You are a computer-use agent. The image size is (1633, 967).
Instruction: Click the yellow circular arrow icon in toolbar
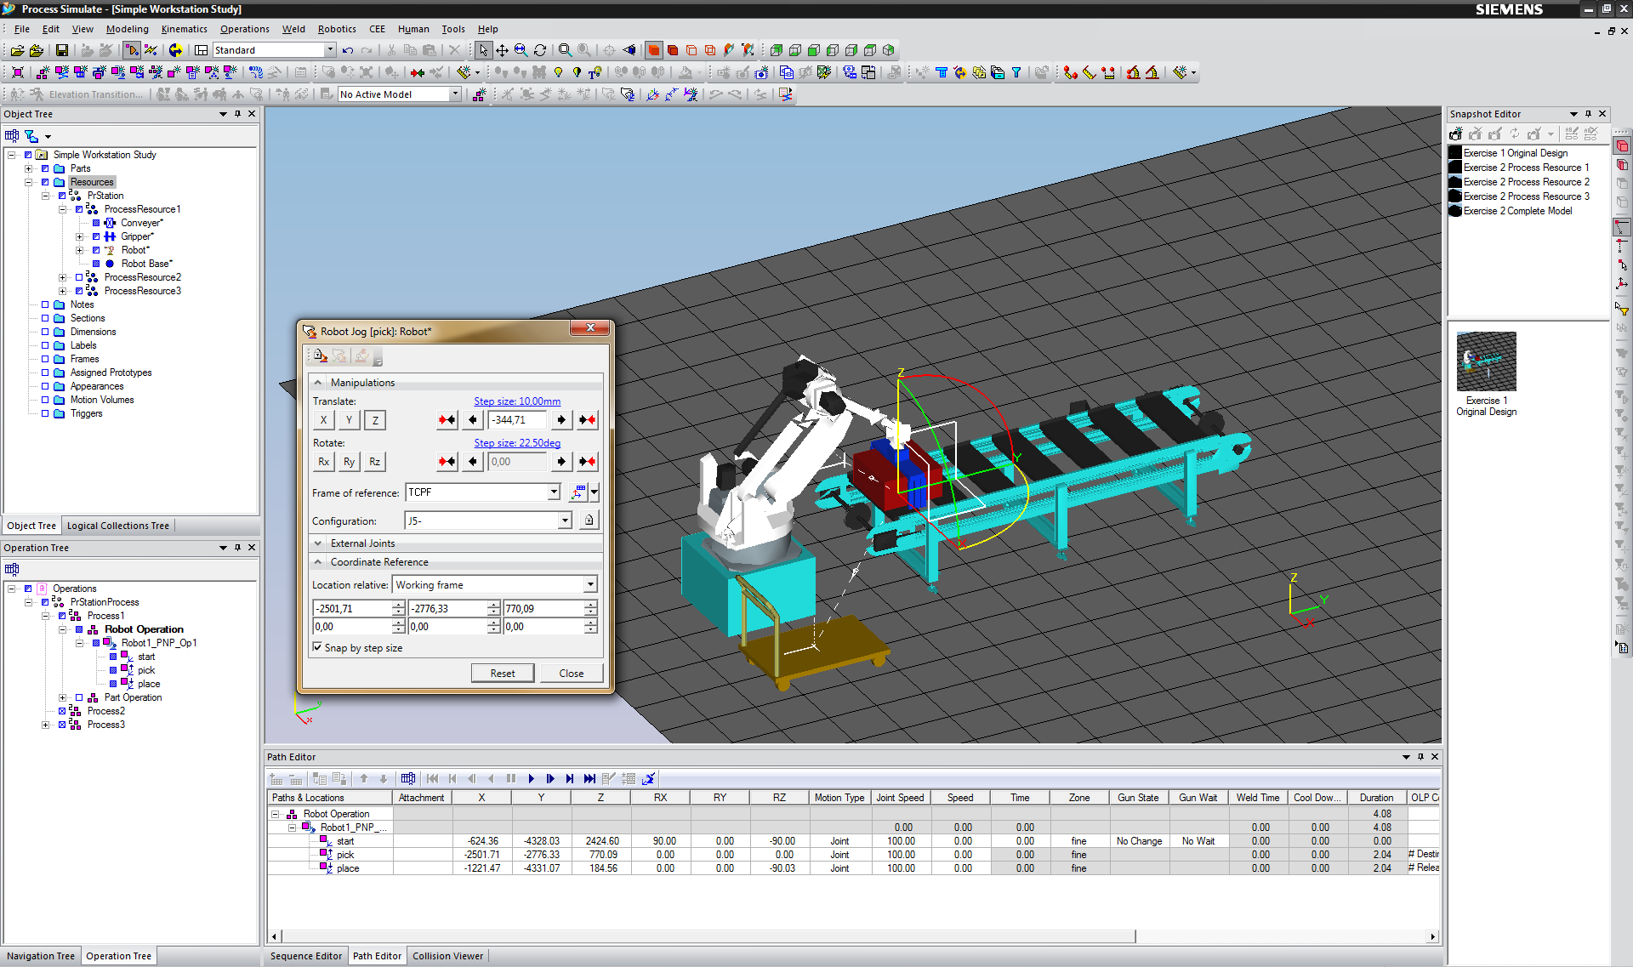(x=175, y=50)
